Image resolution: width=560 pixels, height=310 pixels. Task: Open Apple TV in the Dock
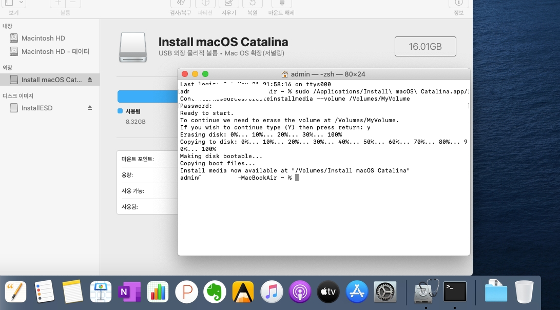click(x=328, y=292)
